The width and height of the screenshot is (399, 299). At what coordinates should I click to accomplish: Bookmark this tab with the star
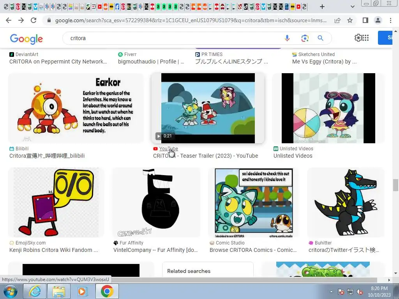[350, 20]
